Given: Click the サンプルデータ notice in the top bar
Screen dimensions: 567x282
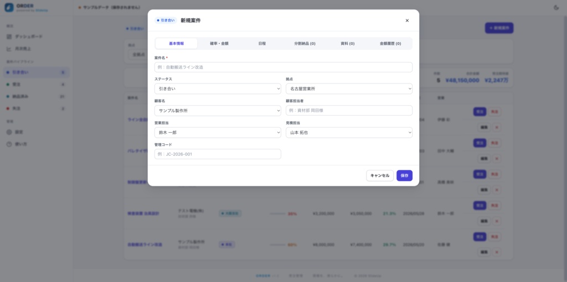Looking at the screenshot, I should pos(109,8).
